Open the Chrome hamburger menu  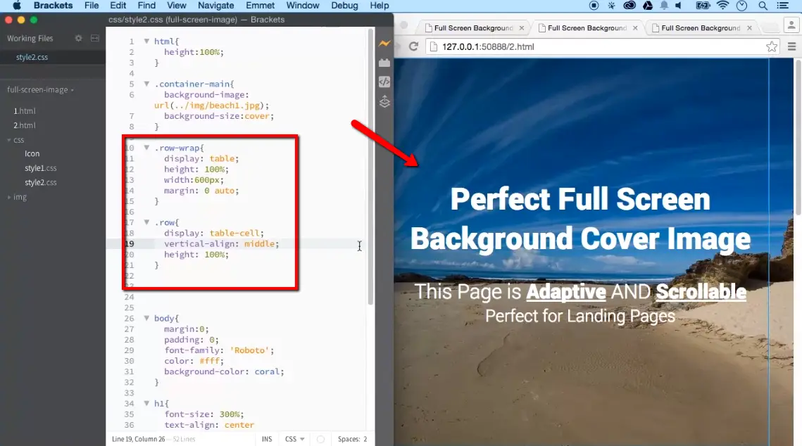point(791,46)
